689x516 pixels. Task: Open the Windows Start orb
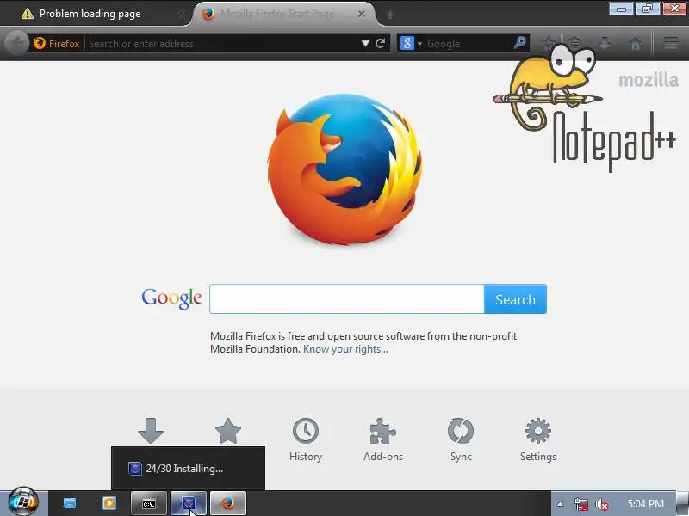click(x=23, y=502)
